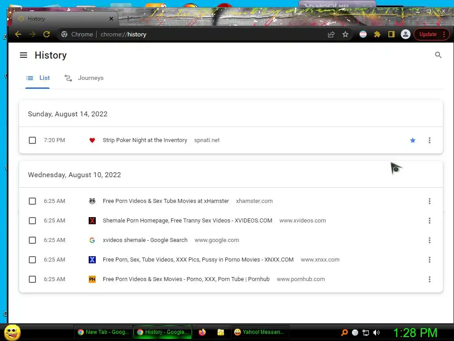454x341 pixels.
Task: Open a new browser tab with plus
Action: click(128, 19)
